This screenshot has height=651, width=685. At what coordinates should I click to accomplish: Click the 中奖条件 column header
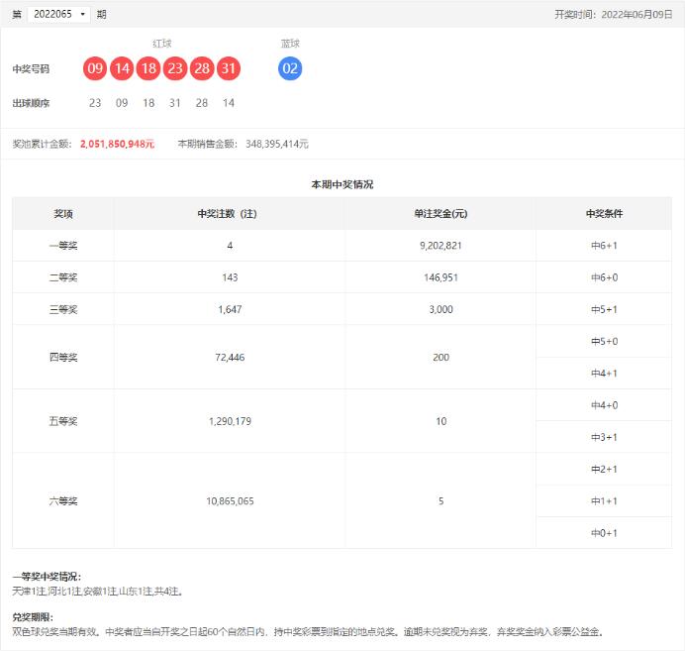pyautogui.click(x=604, y=214)
